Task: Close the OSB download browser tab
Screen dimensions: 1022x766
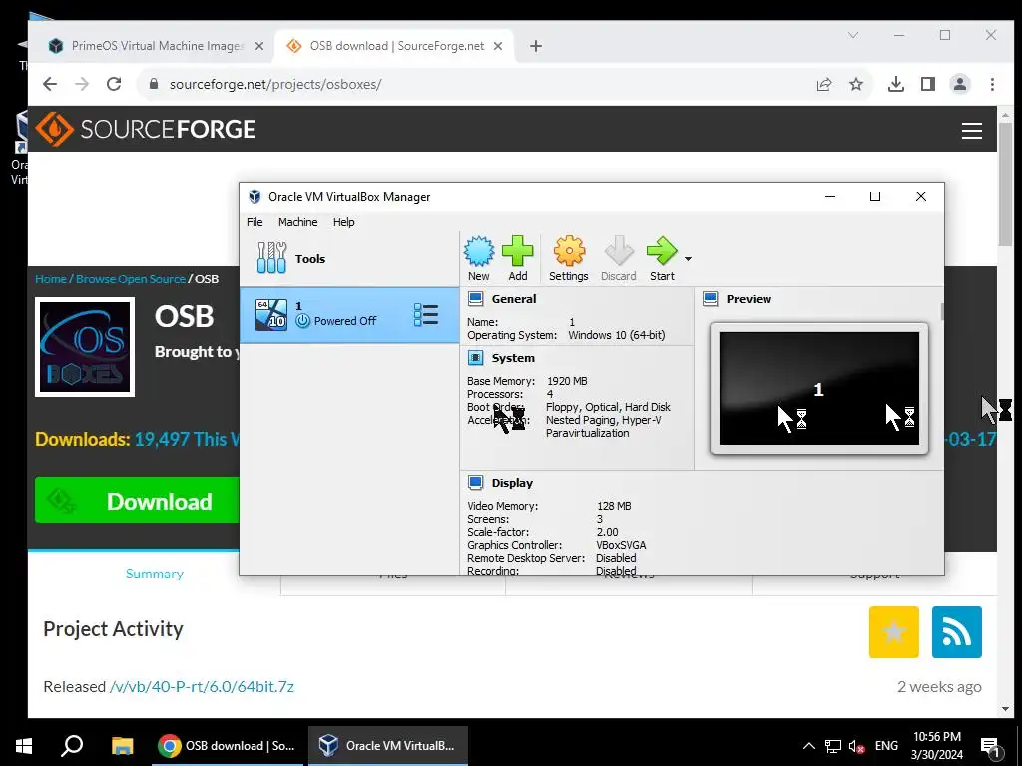Action: 498,46
